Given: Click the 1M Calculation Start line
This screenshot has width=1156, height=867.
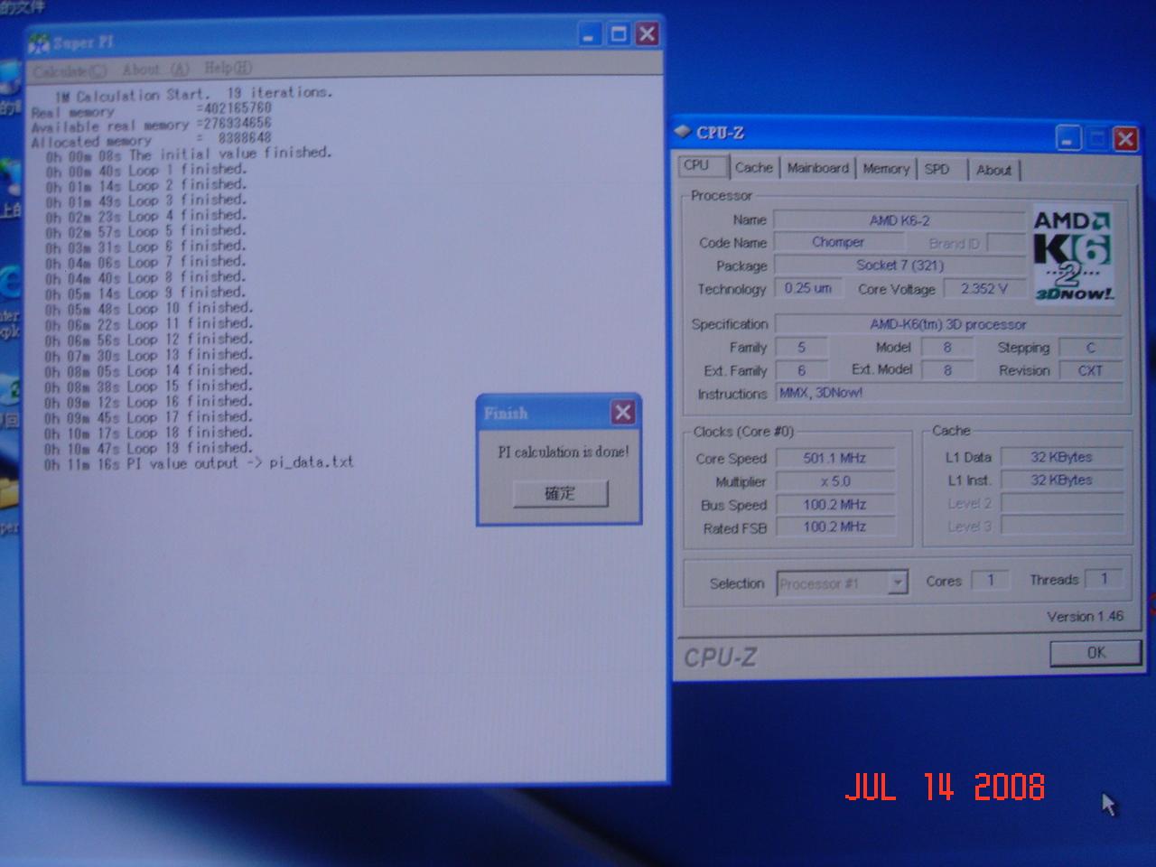Looking at the screenshot, I should point(193,94).
